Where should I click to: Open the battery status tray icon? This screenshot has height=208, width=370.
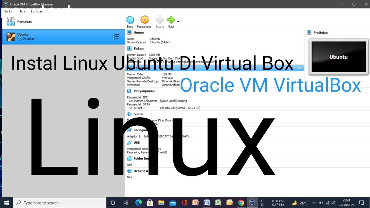click(x=321, y=203)
